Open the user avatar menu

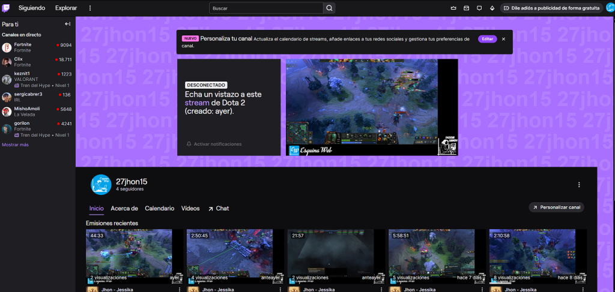(610, 8)
